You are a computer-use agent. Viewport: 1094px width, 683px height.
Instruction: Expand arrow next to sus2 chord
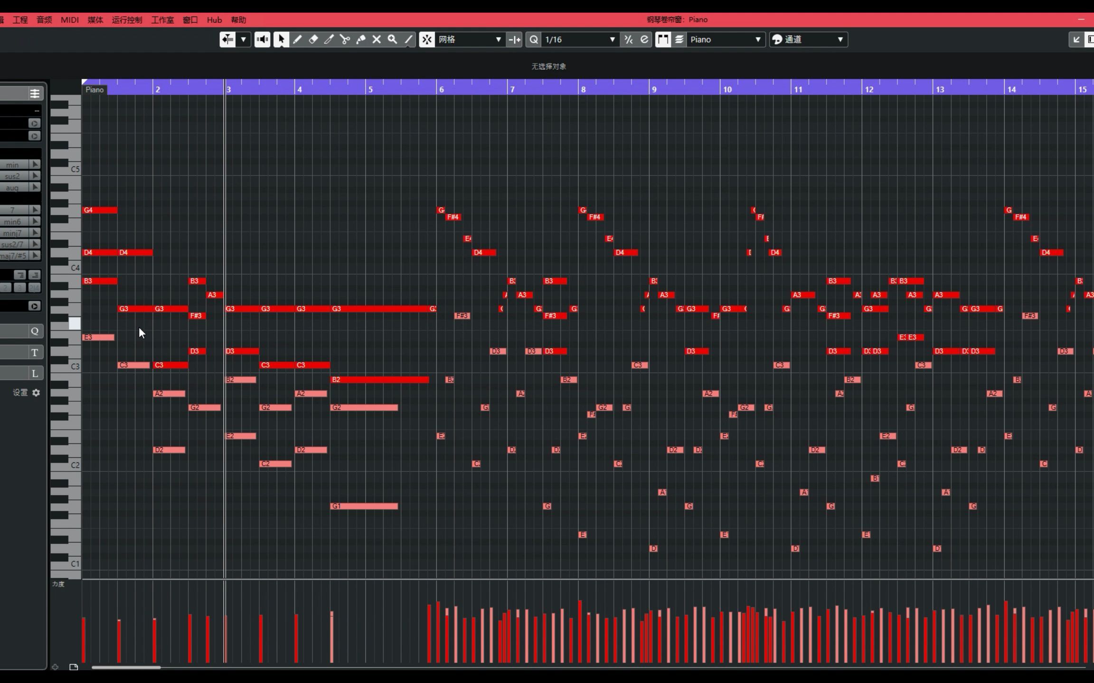pos(35,176)
